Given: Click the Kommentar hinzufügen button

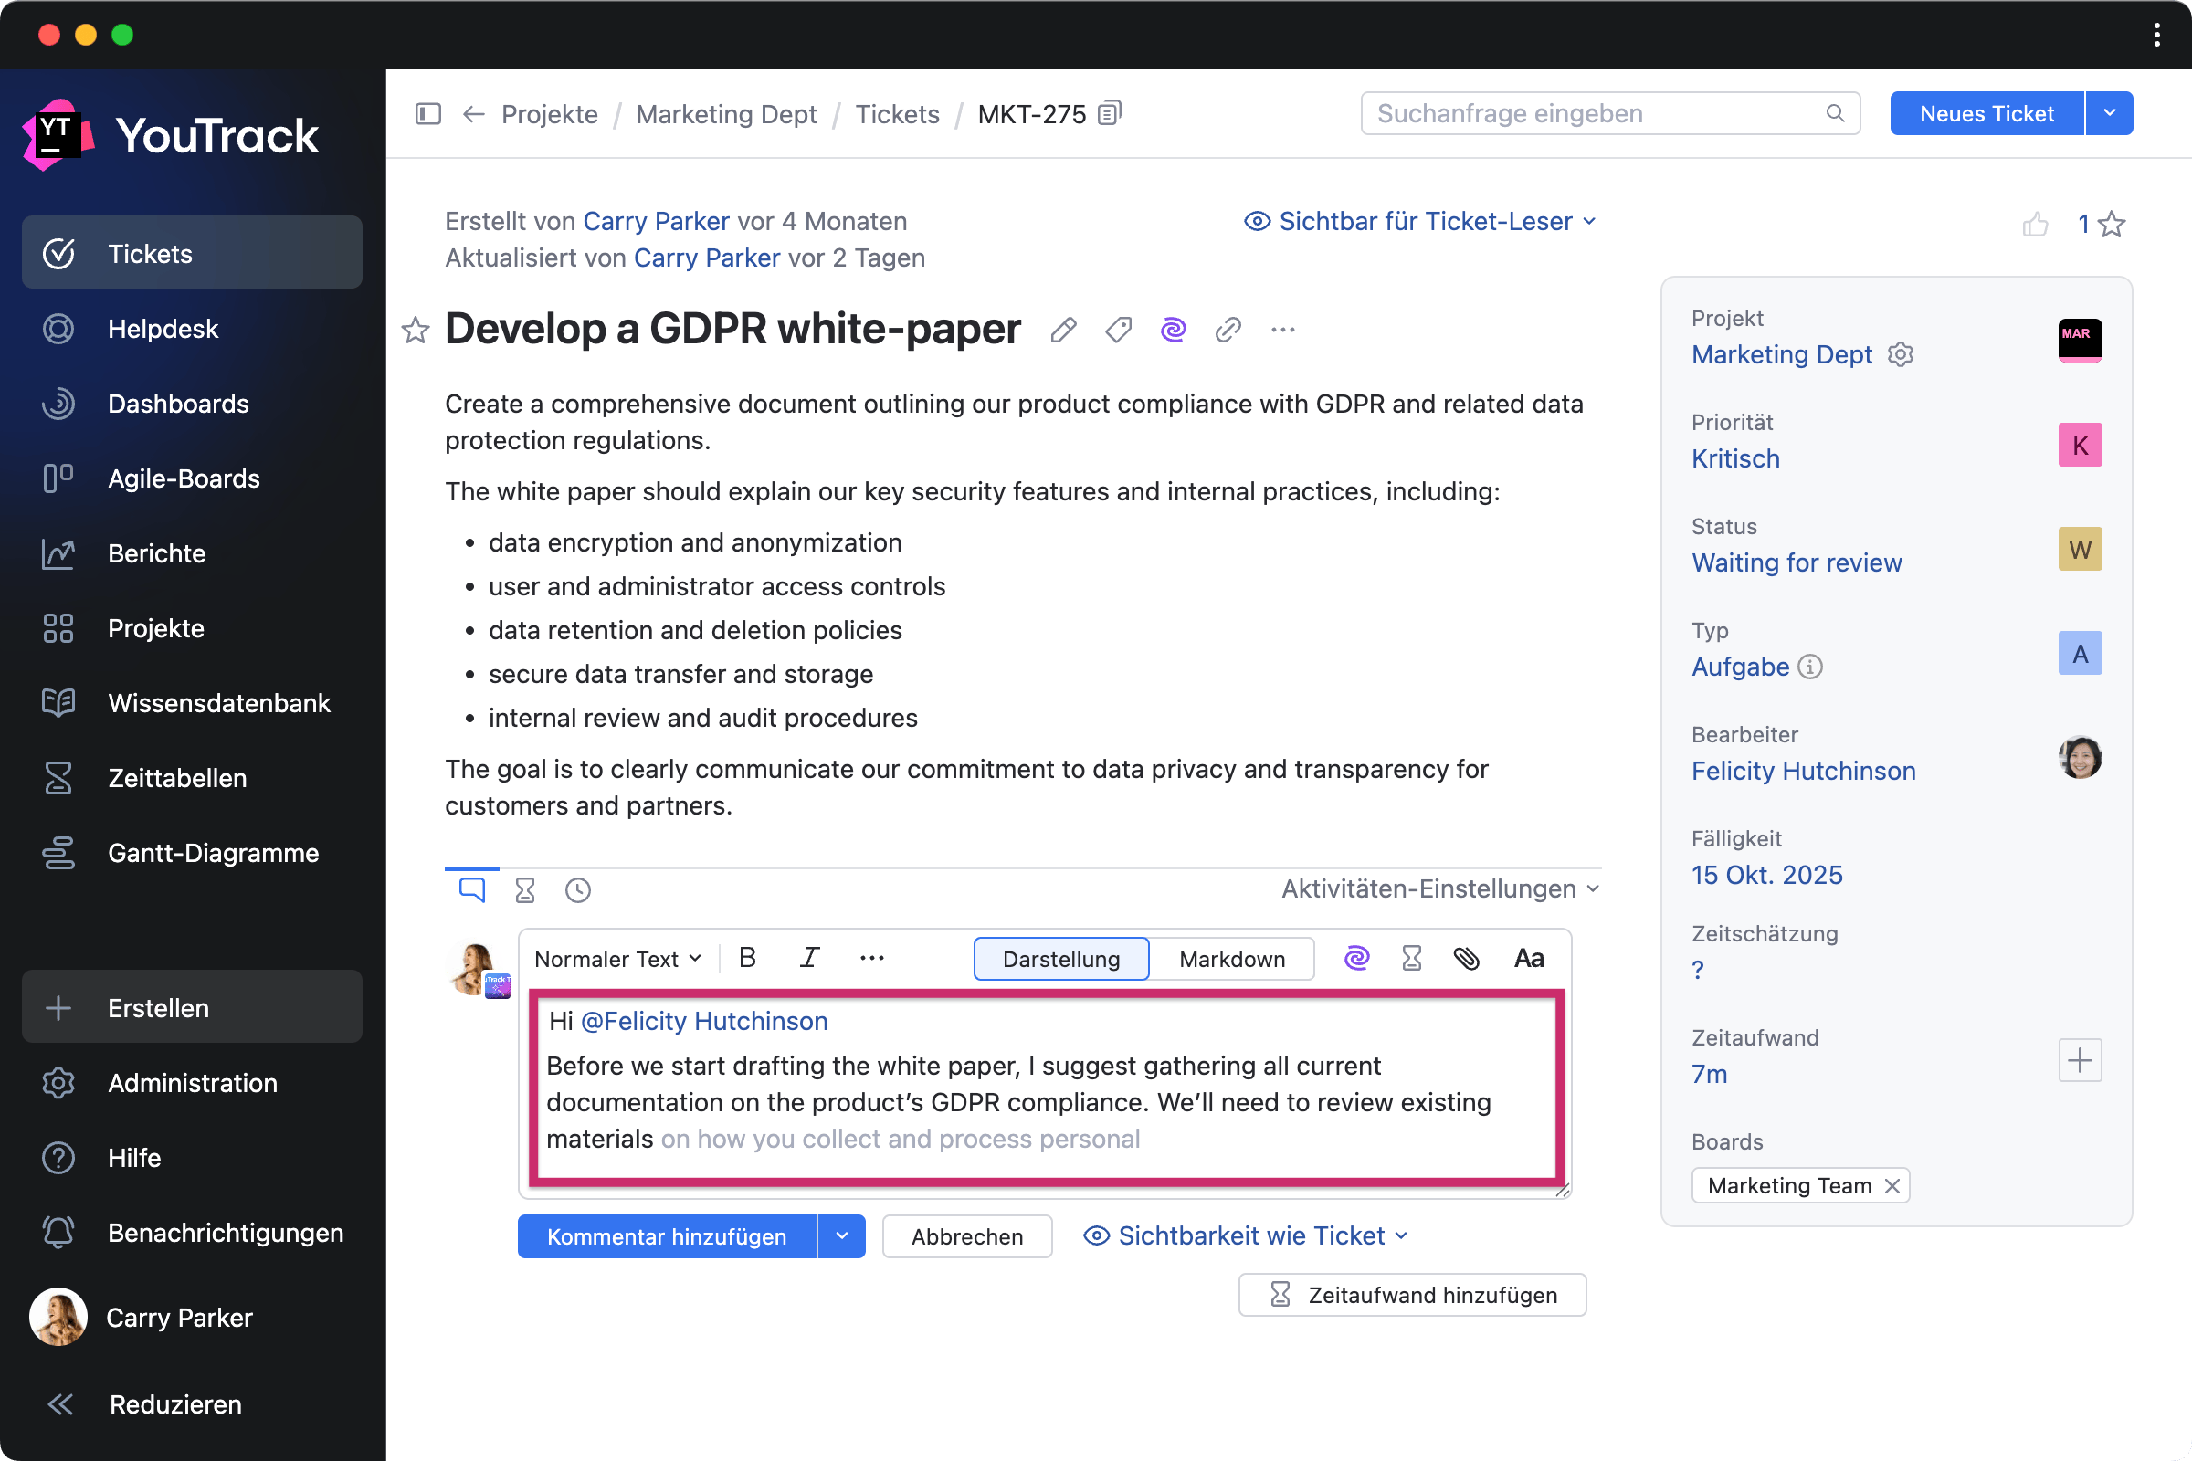Looking at the screenshot, I should (x=667, y=1236).
